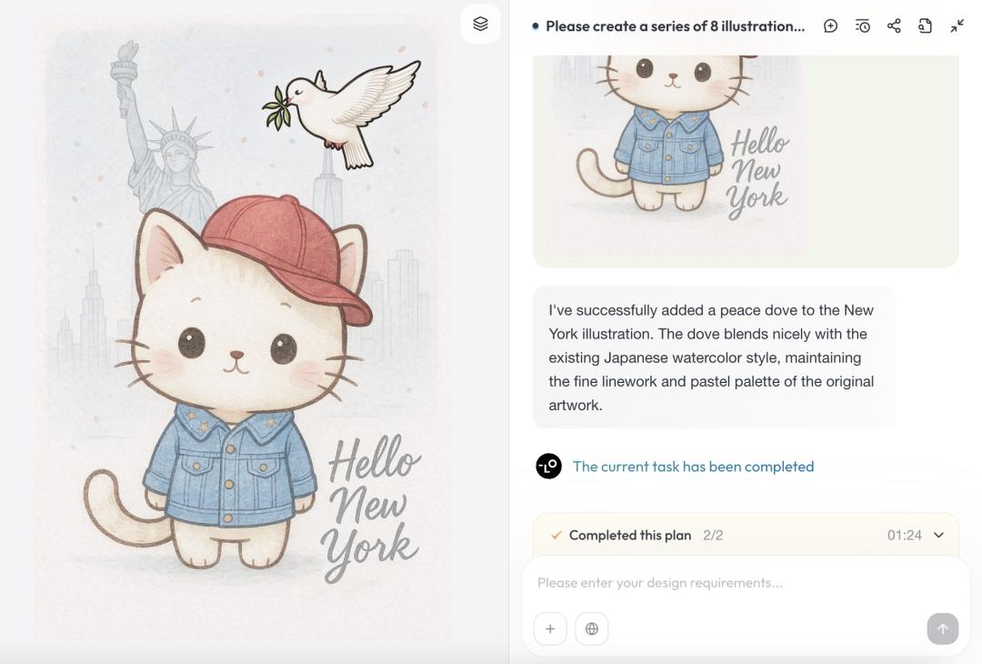
Task: Open the chat history list icon
Action: 863,26
